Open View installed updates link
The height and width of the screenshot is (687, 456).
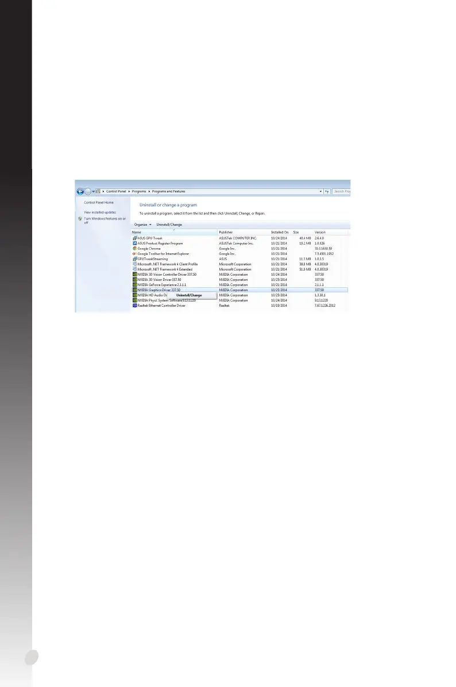coord(100,212)
